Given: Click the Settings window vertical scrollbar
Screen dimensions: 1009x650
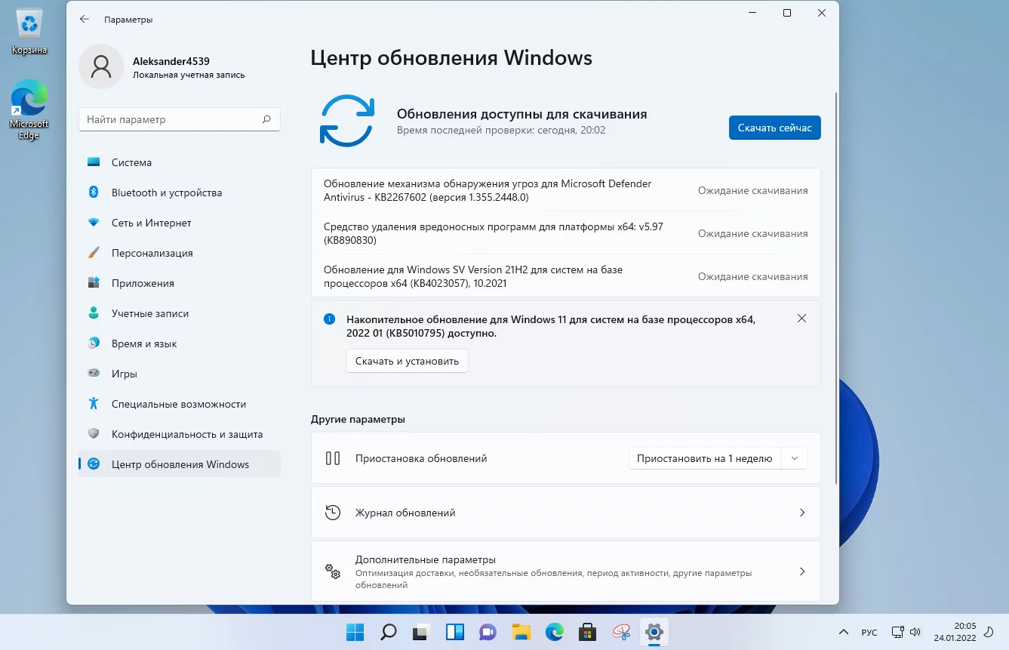Looking at the screenshot, I should pos(835,289).
